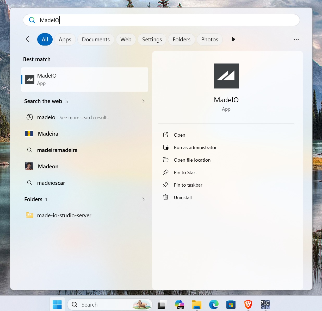Choose Uninstall for MadeIO
This screenshot has height=311, width=322.
tap(183, 198)
